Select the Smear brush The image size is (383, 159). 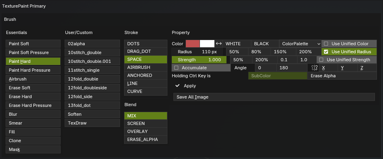click(33, 123)
